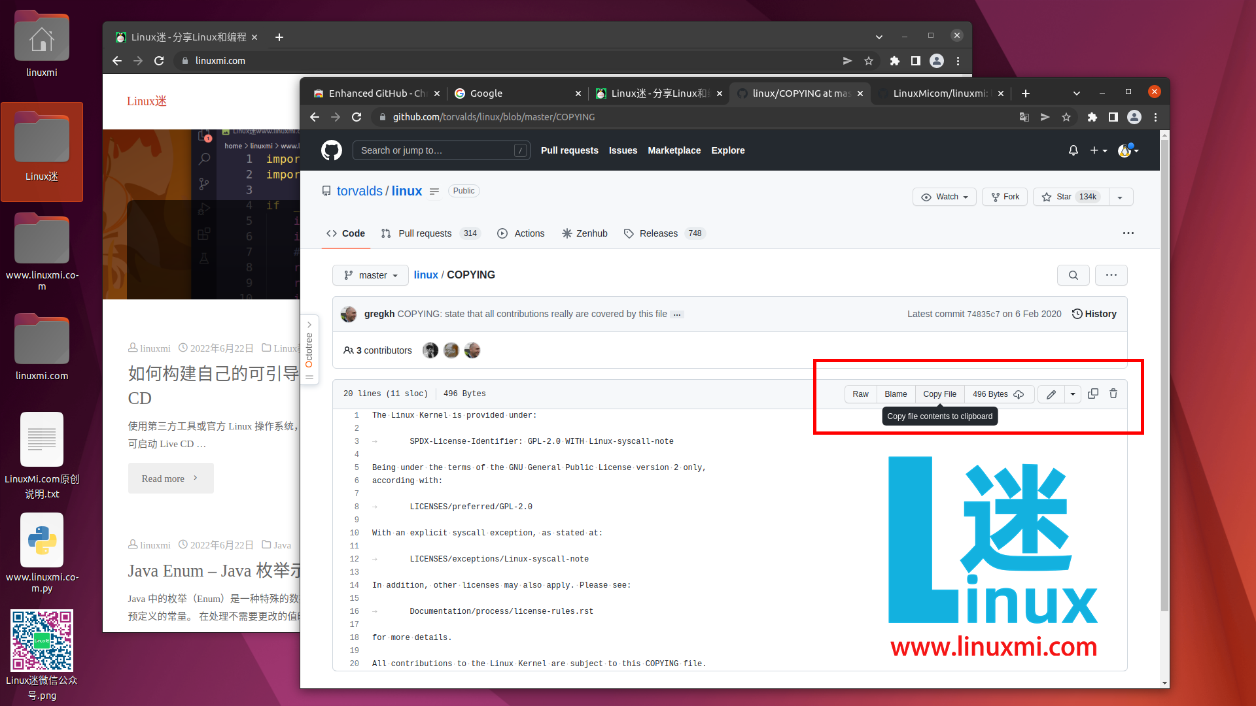Expand the star lists dropdown arrow
The image size is (1256, 706).
point(1121,197)
